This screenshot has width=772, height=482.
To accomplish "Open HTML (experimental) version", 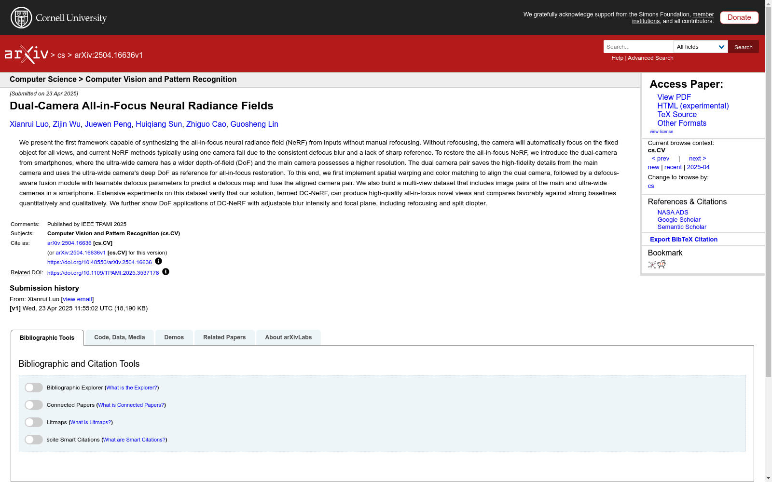I will pyautogui.click(x=693, y=106).
